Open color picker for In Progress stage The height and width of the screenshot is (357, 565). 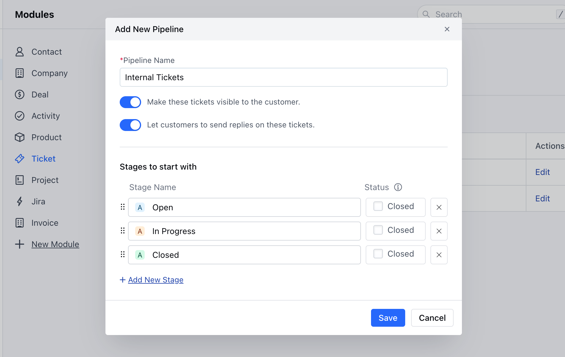(140, 231)
